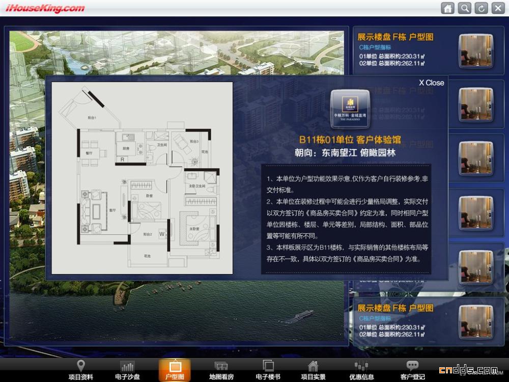Image resolution: width=509 pixels, height=382 pixels.
Task: Click the home icon in top bar
Action: coord(447,8)
